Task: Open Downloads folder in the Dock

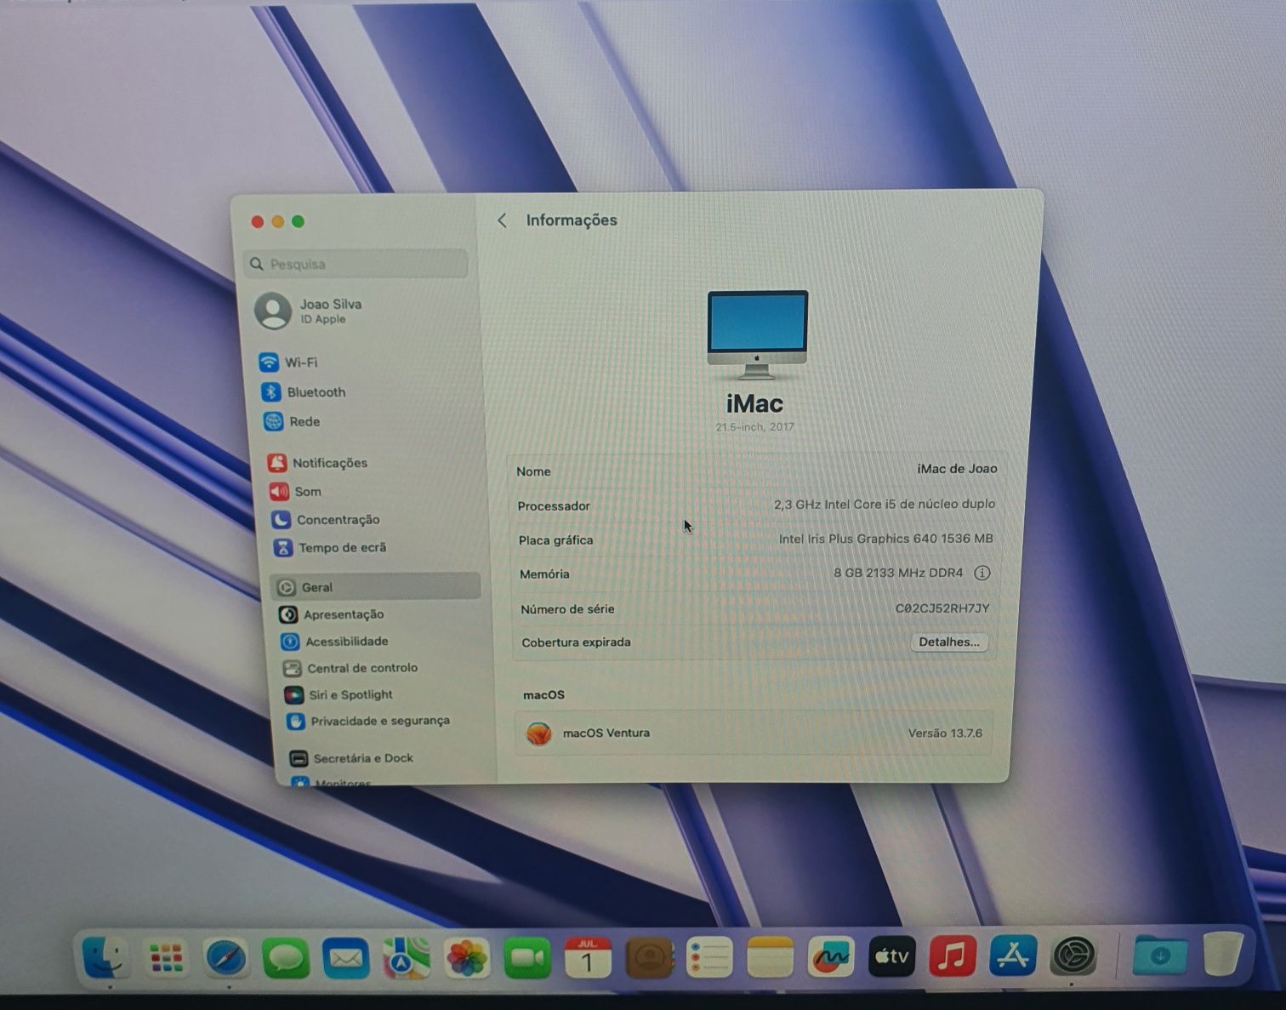Action: [x=1159, y=954]
